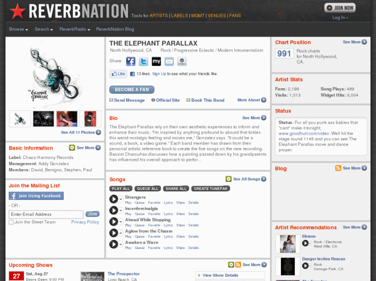This screenshot has height=281, width=376.
Task: Click the green gear icon beside See All Songs
Action: pyautogui.click(x=229, y=179)
